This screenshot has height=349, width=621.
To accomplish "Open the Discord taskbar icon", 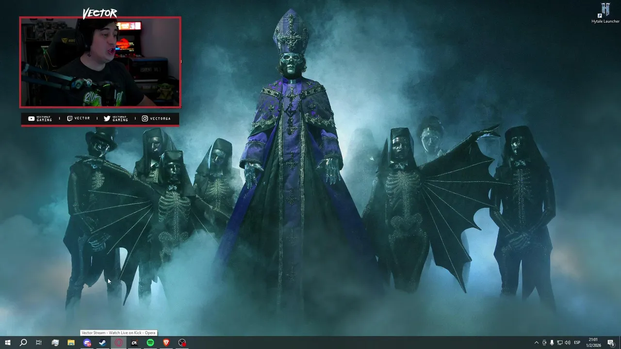I will click(87, 343).
